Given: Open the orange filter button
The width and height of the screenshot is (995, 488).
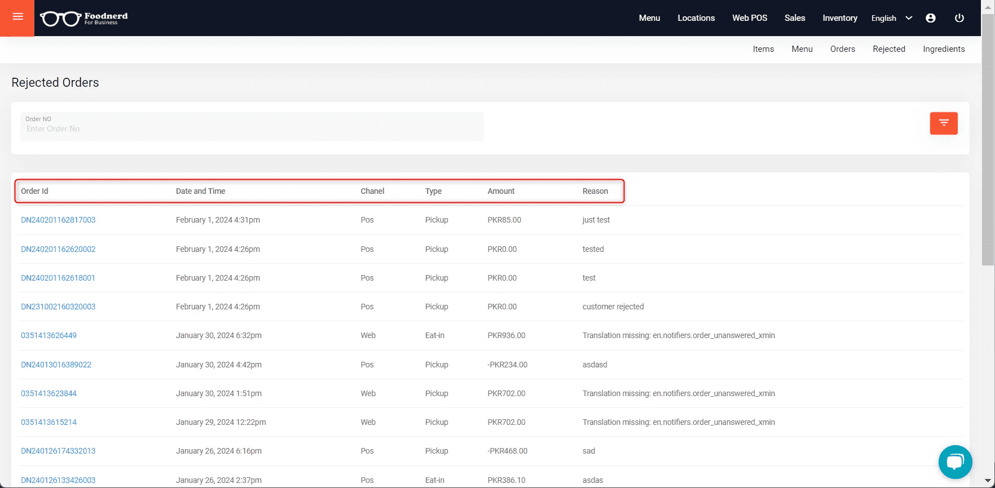Looking at the screenshot, I should point(944,123).
